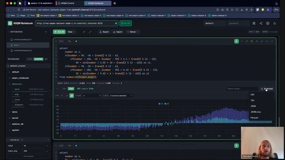Image resolution: width=285 pixels, height=160 pixels.
Task: Click the macOS search magnifier icon
Action: point(277,4)
